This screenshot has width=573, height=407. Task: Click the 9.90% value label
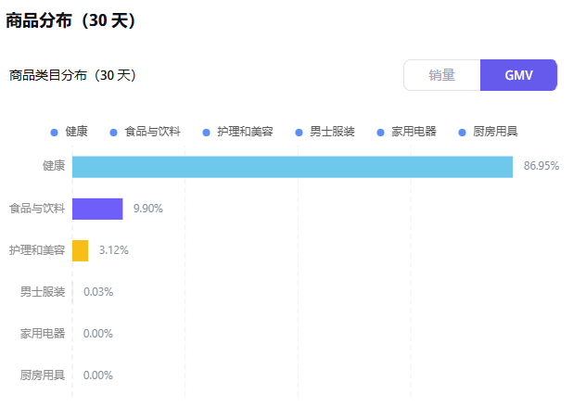(148, 209)
